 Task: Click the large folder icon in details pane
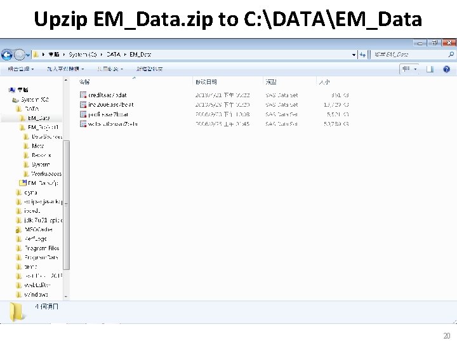17,312
